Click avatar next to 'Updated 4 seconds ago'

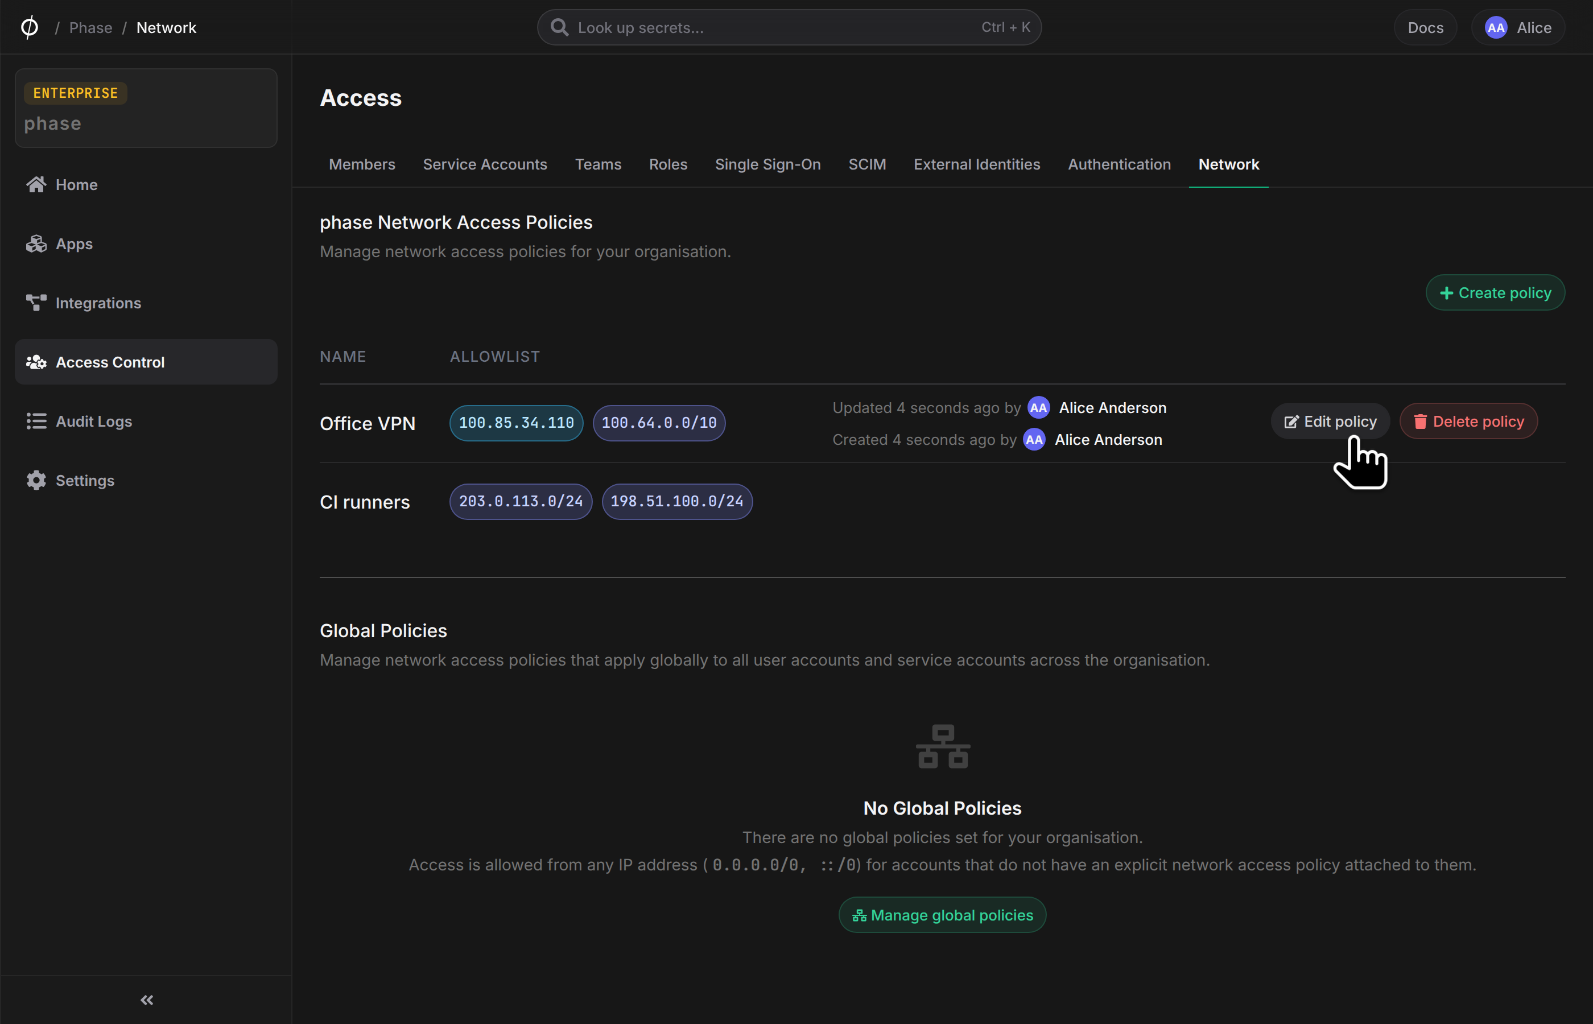tap(1038, 407)
